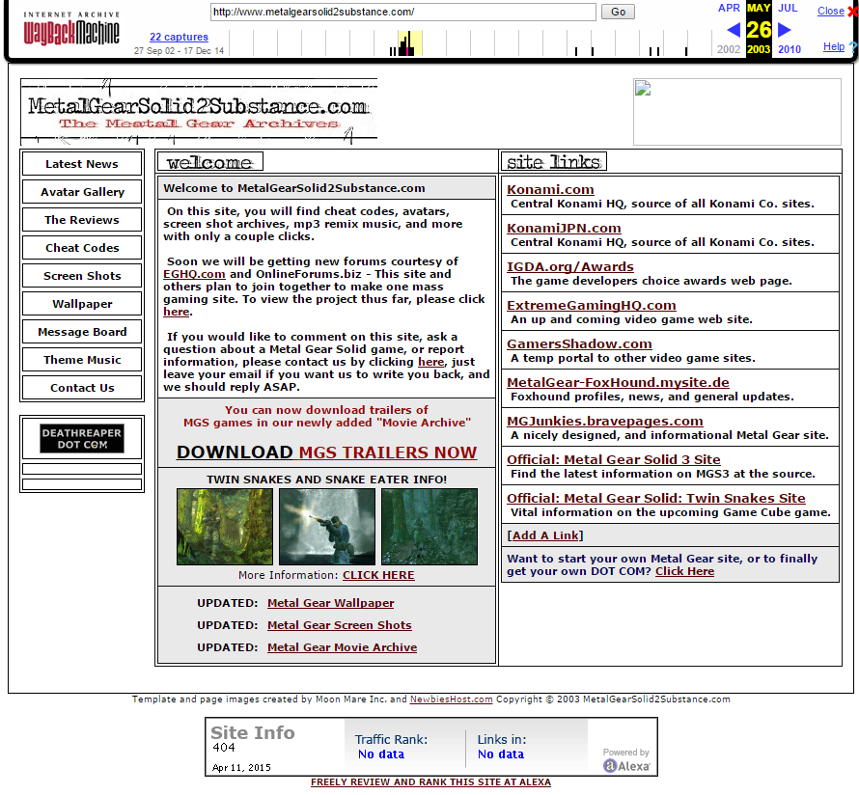Click the Alexa logo in site info
The image size is (859, 795).
pyautogui.click(x=626, y=765)
